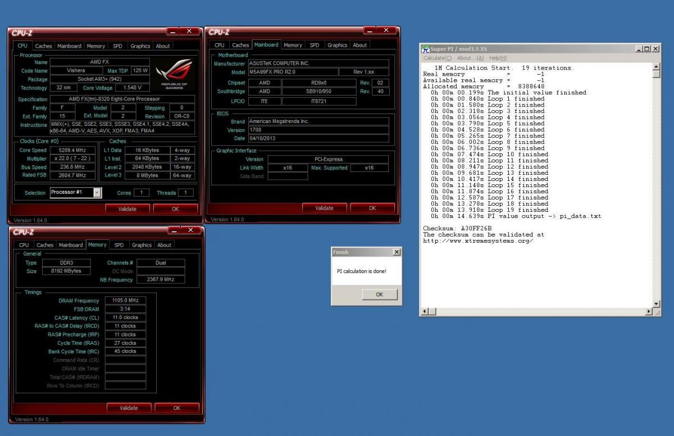674x436 pixels.
Task: Click DRAM Frequency value 1105.0 MHz
Action: click(x=125, y=301)
